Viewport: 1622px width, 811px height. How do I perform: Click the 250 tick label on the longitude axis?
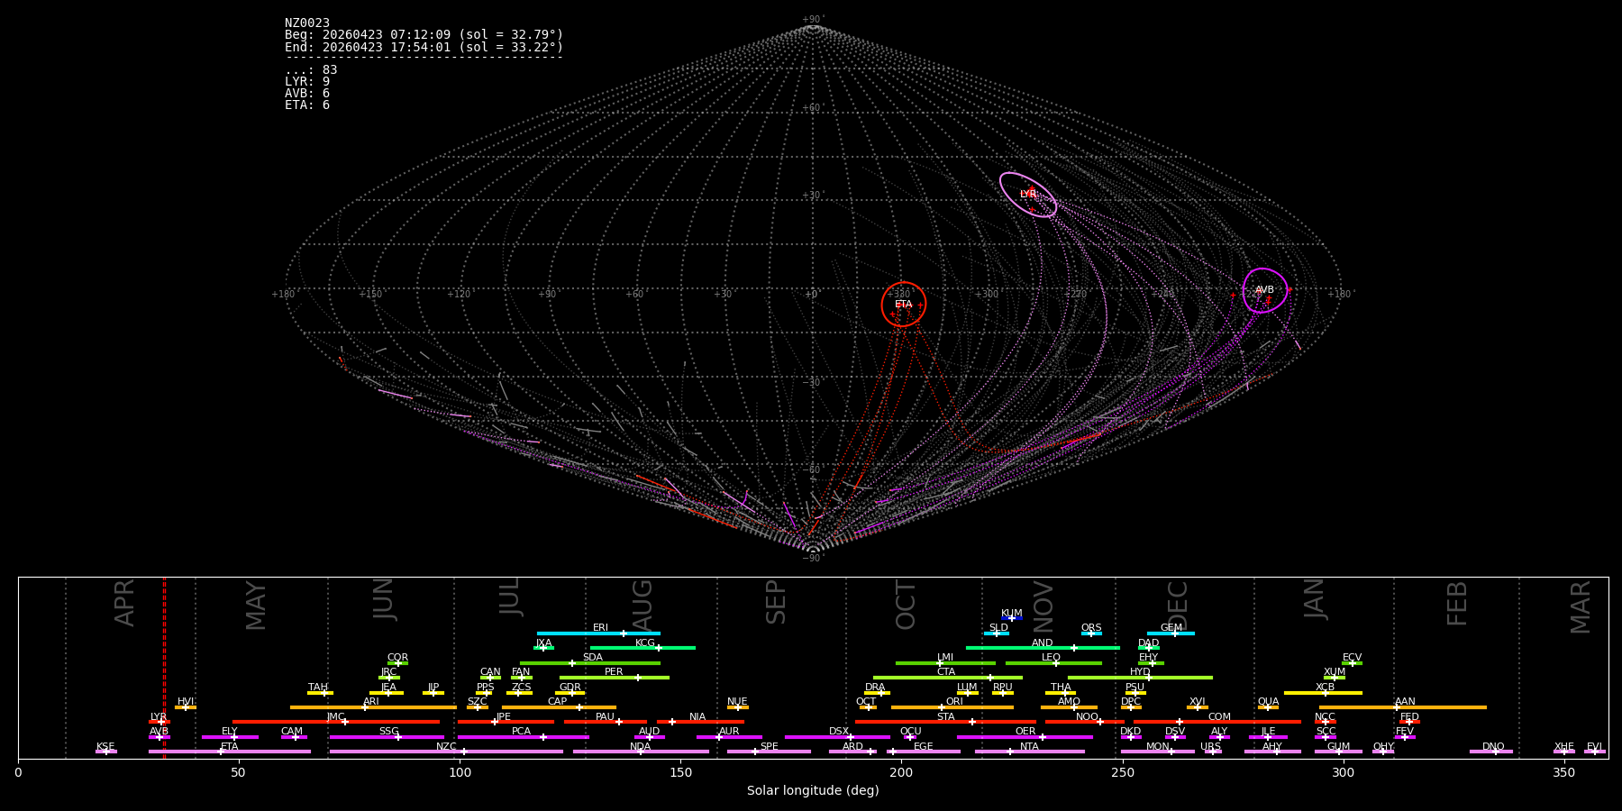(x=1122, y=772)
